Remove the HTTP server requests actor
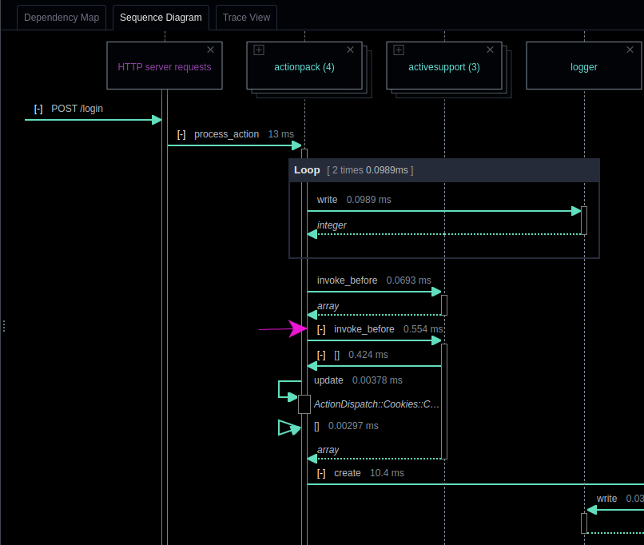 click(210, 50)
